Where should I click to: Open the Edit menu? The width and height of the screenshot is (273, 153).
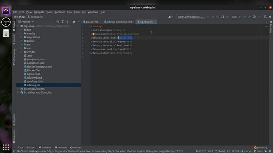coord(21,12)
